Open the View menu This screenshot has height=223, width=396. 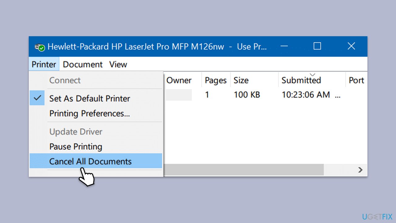click(118, 64)
